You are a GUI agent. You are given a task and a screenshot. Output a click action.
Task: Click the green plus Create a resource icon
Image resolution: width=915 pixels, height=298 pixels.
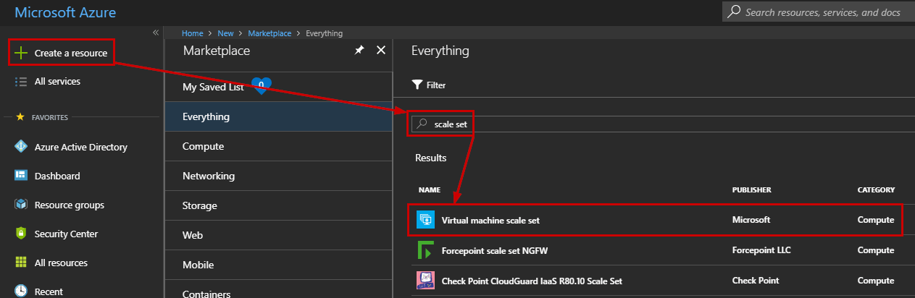pyautogui.click(x=21, y=53)
